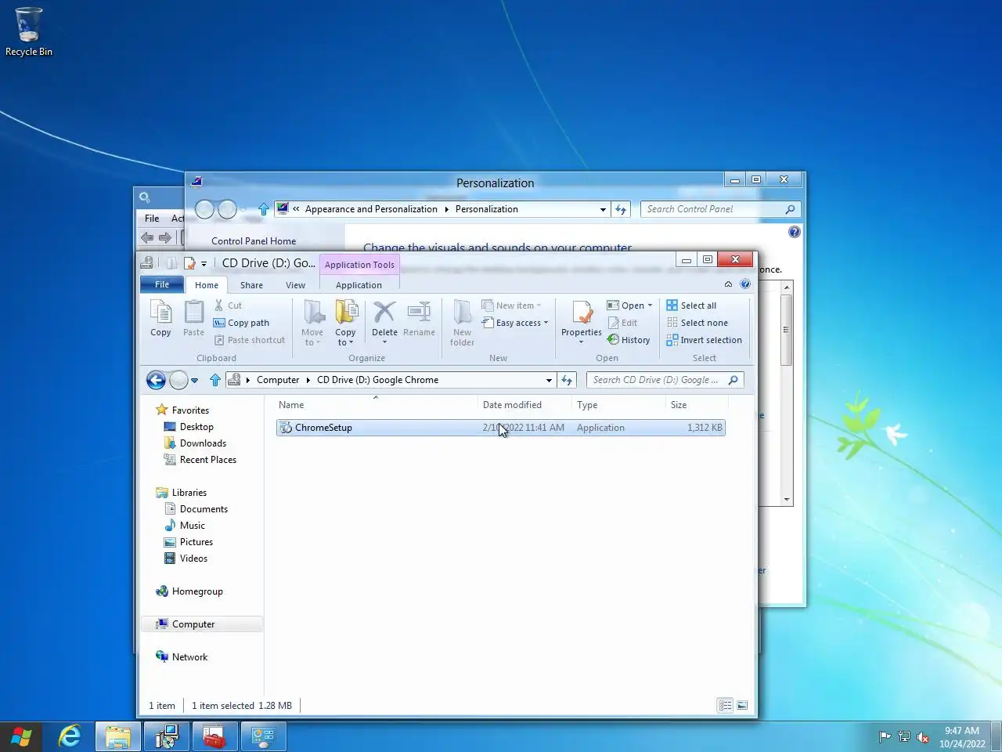Click the Search Control Panel field
Screen dimensions: 1002x752
tap(712, 209)
